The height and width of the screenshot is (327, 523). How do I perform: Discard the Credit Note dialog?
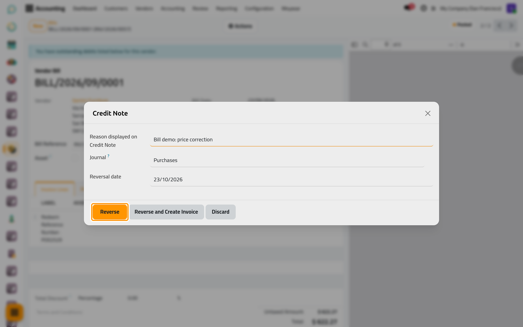(x=220, y=212)
